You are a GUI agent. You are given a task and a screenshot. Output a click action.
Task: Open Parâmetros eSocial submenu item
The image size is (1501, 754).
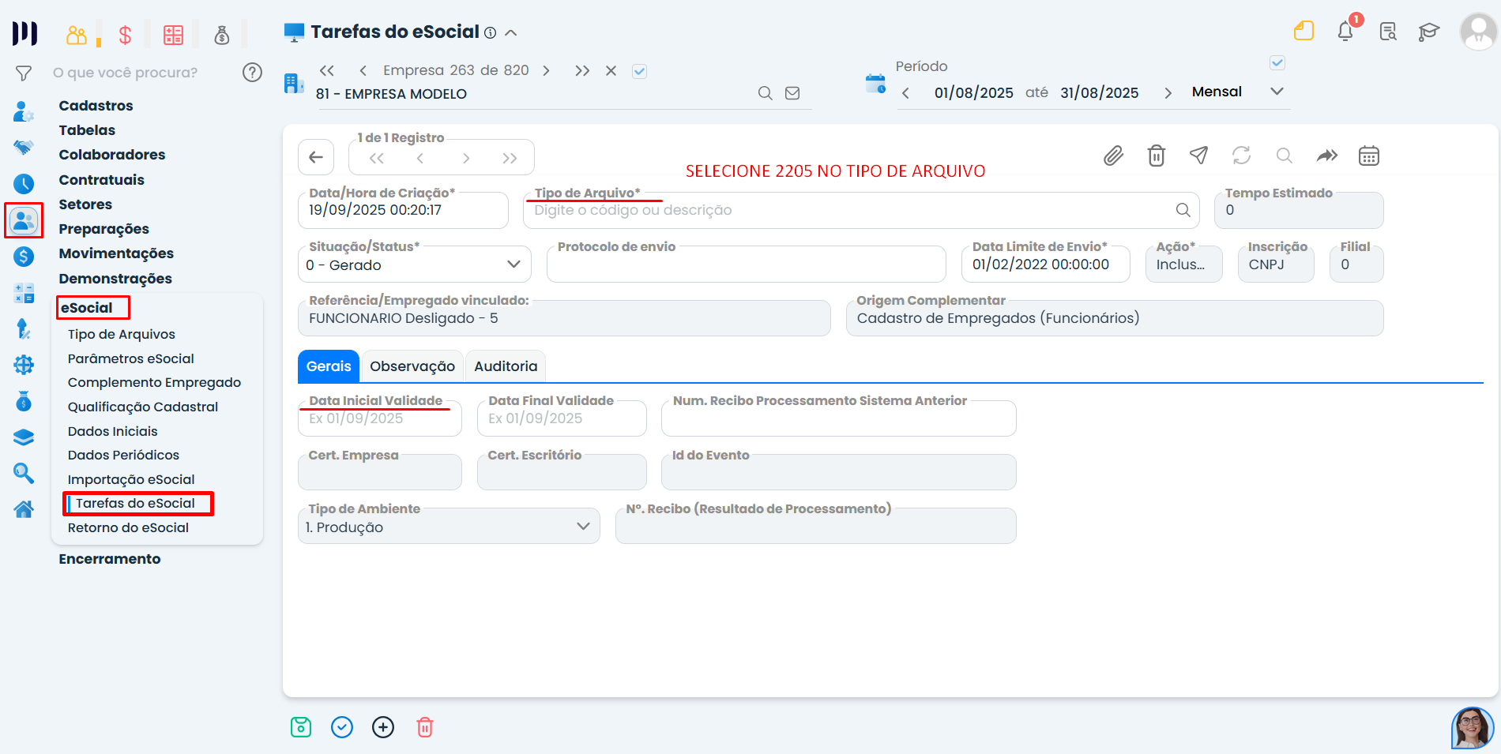[131, 358]
